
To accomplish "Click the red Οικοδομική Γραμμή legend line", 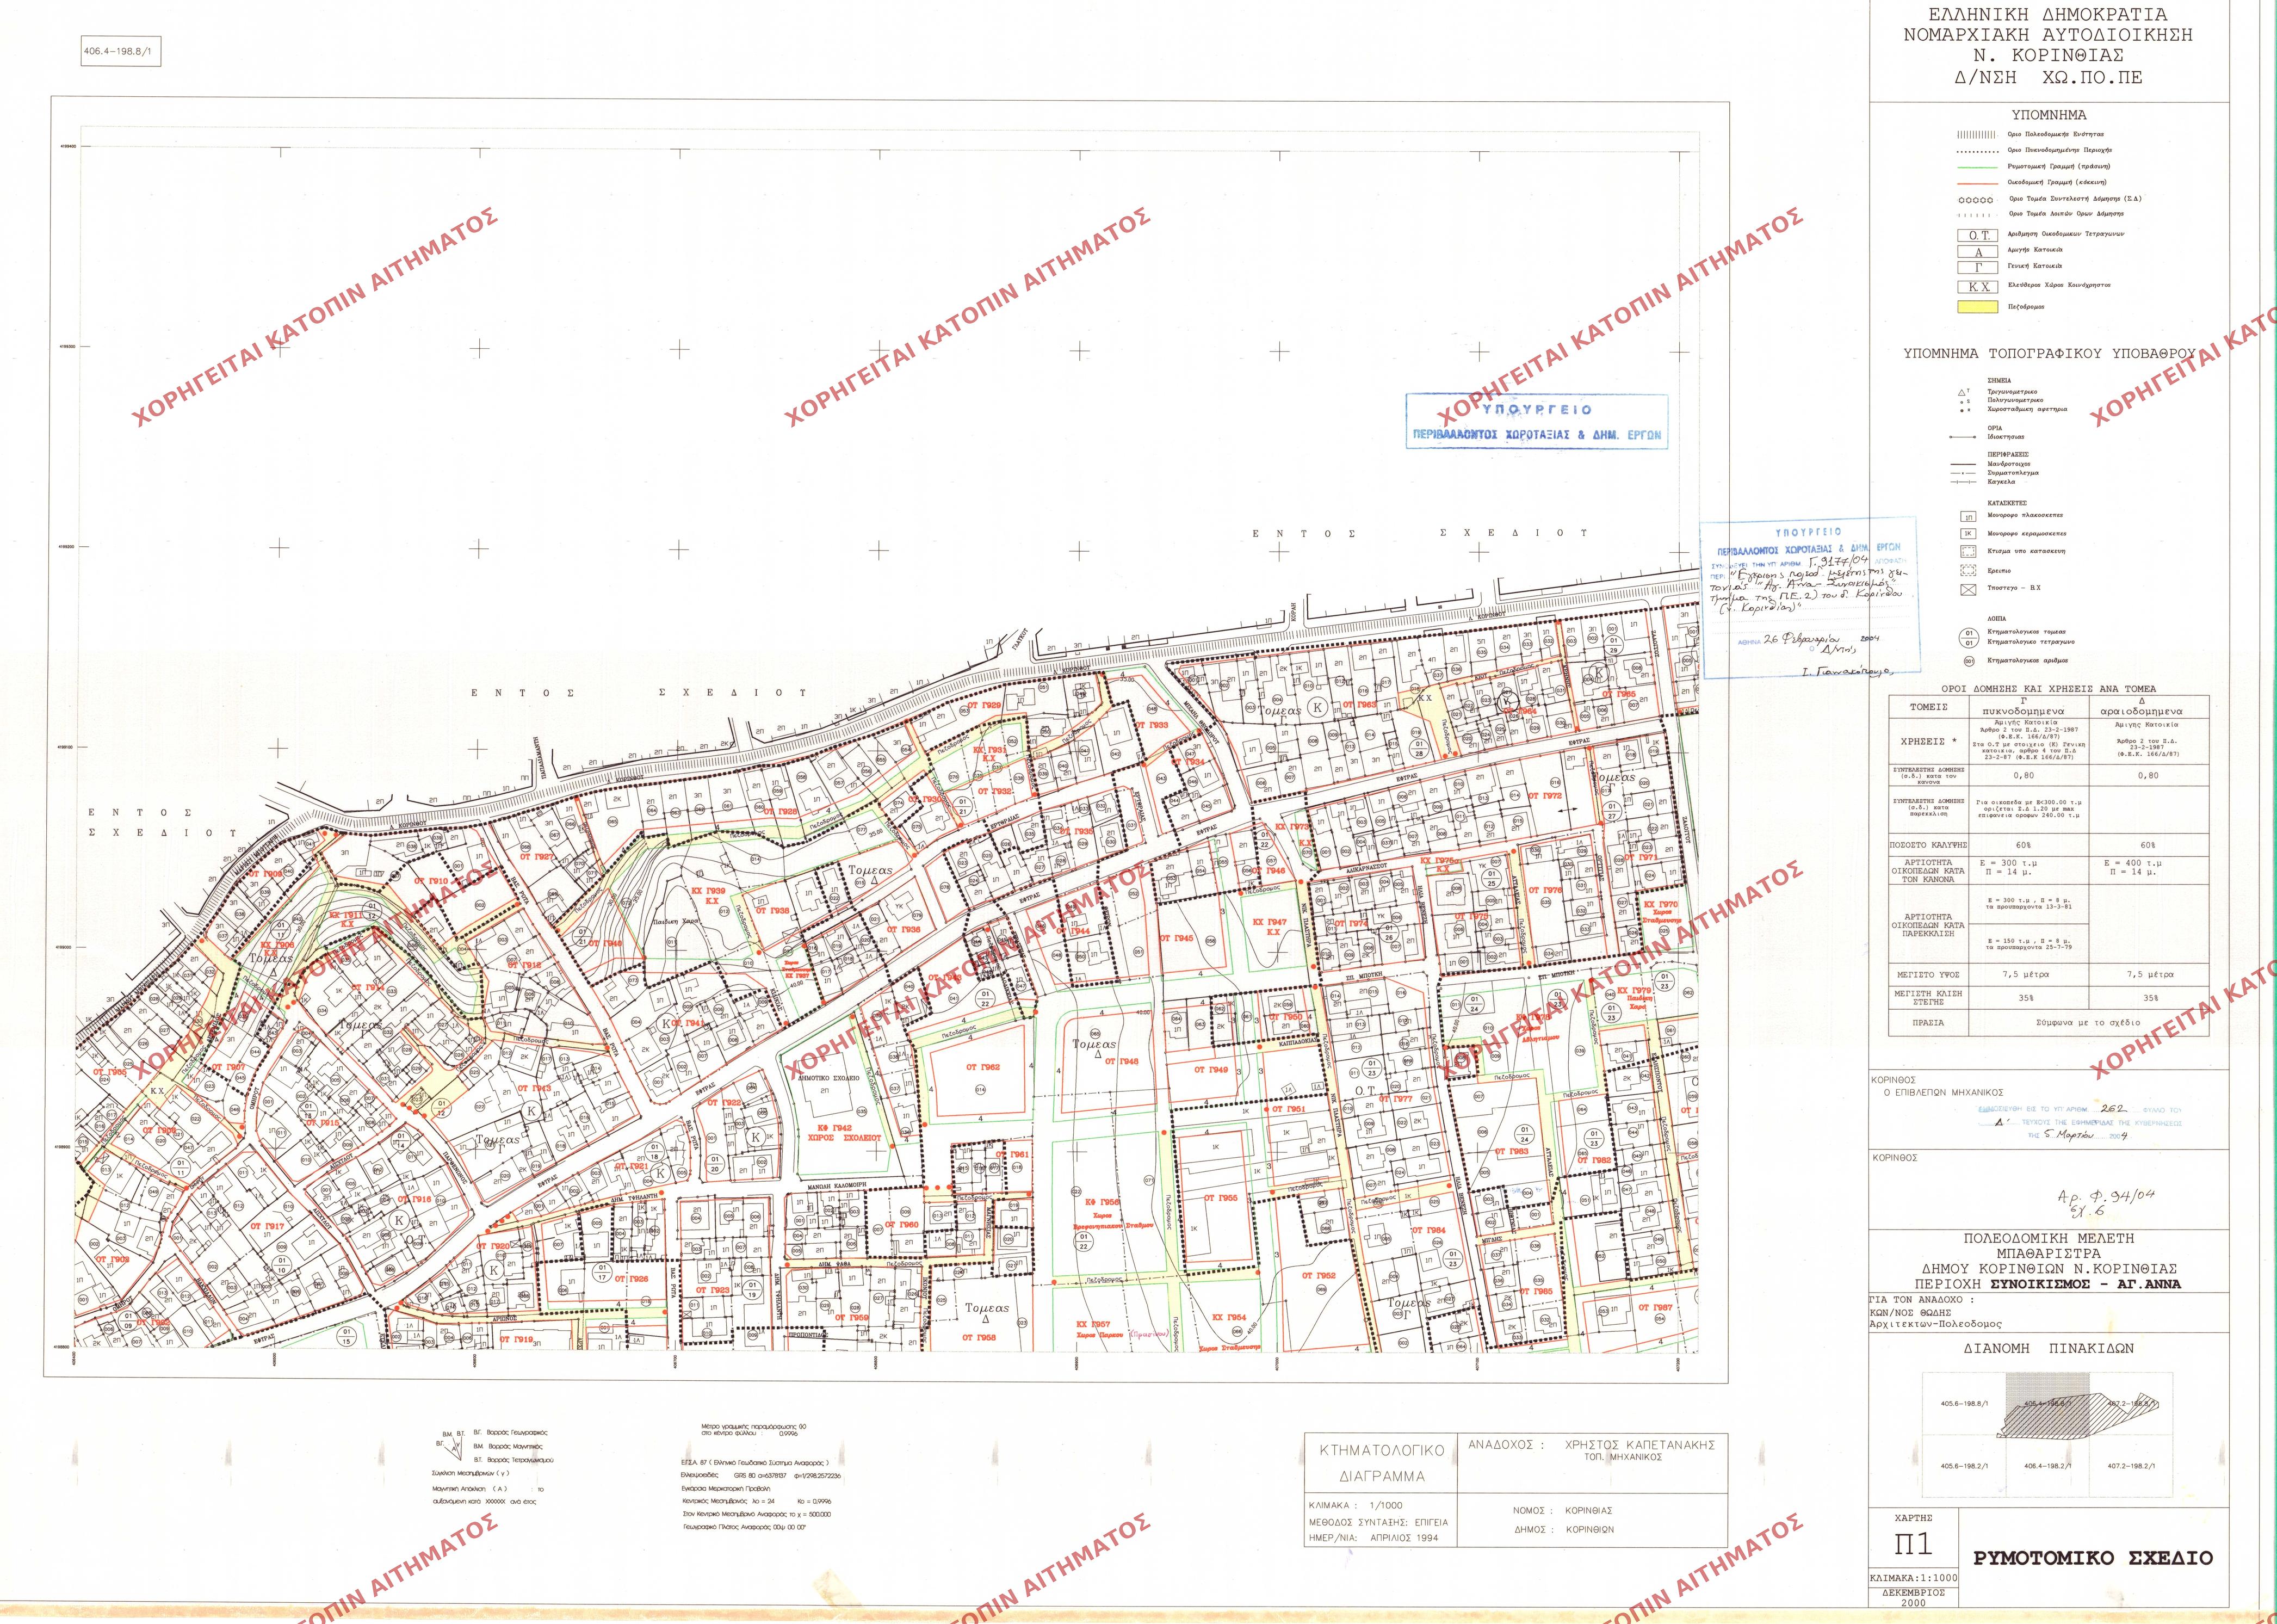I will point(1978,183).
